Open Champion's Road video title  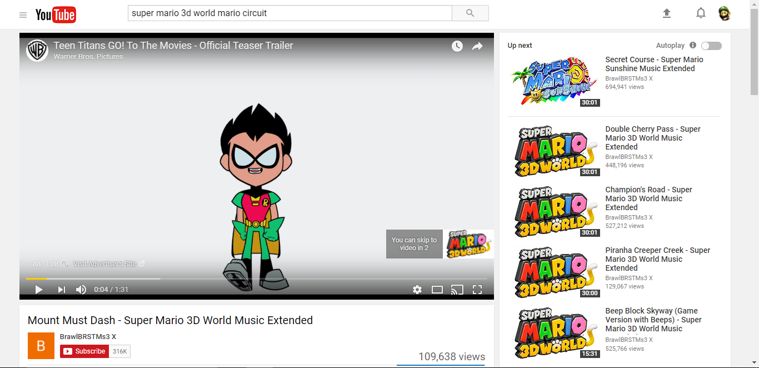(649, 198)
